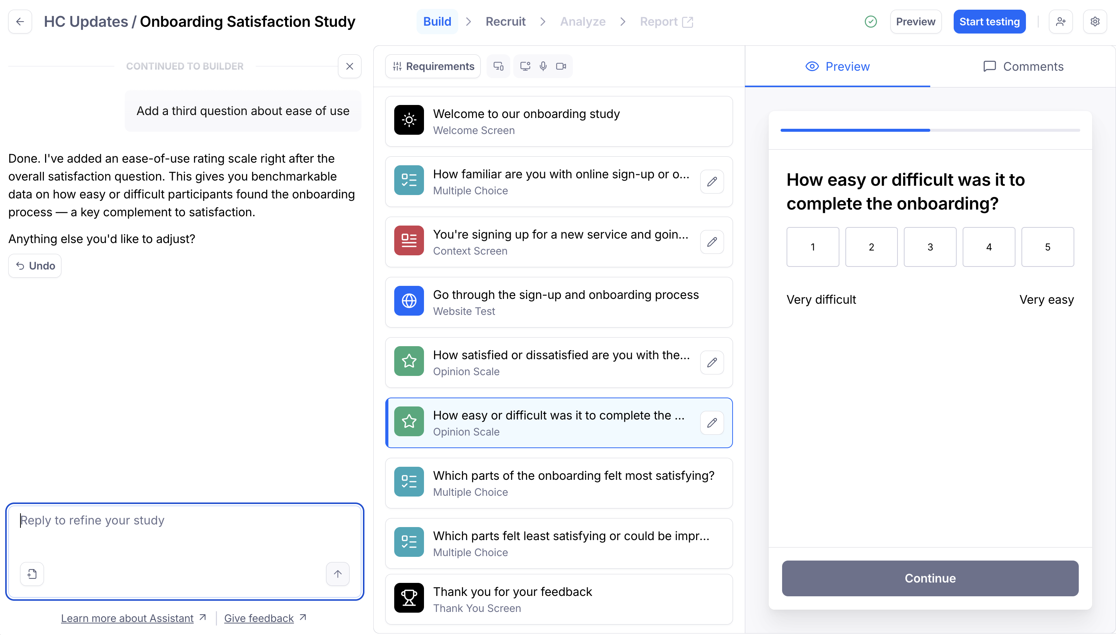The width and height of the screenshot is (1116, 635).
Task: Attach a file in the reply box
Action: coord(32,574)
